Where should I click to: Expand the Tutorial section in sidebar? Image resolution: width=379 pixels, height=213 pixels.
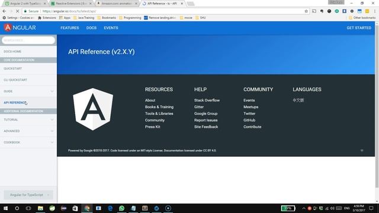(52, 120)
